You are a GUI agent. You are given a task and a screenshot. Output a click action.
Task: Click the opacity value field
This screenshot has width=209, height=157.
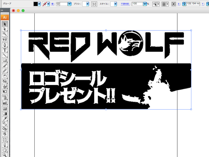coord(137,4)
